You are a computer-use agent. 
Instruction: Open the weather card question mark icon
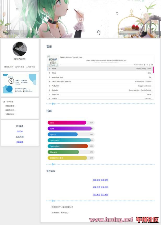point(11,81)
